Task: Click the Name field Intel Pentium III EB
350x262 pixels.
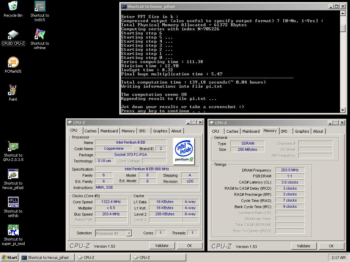Action: [131, 142]
